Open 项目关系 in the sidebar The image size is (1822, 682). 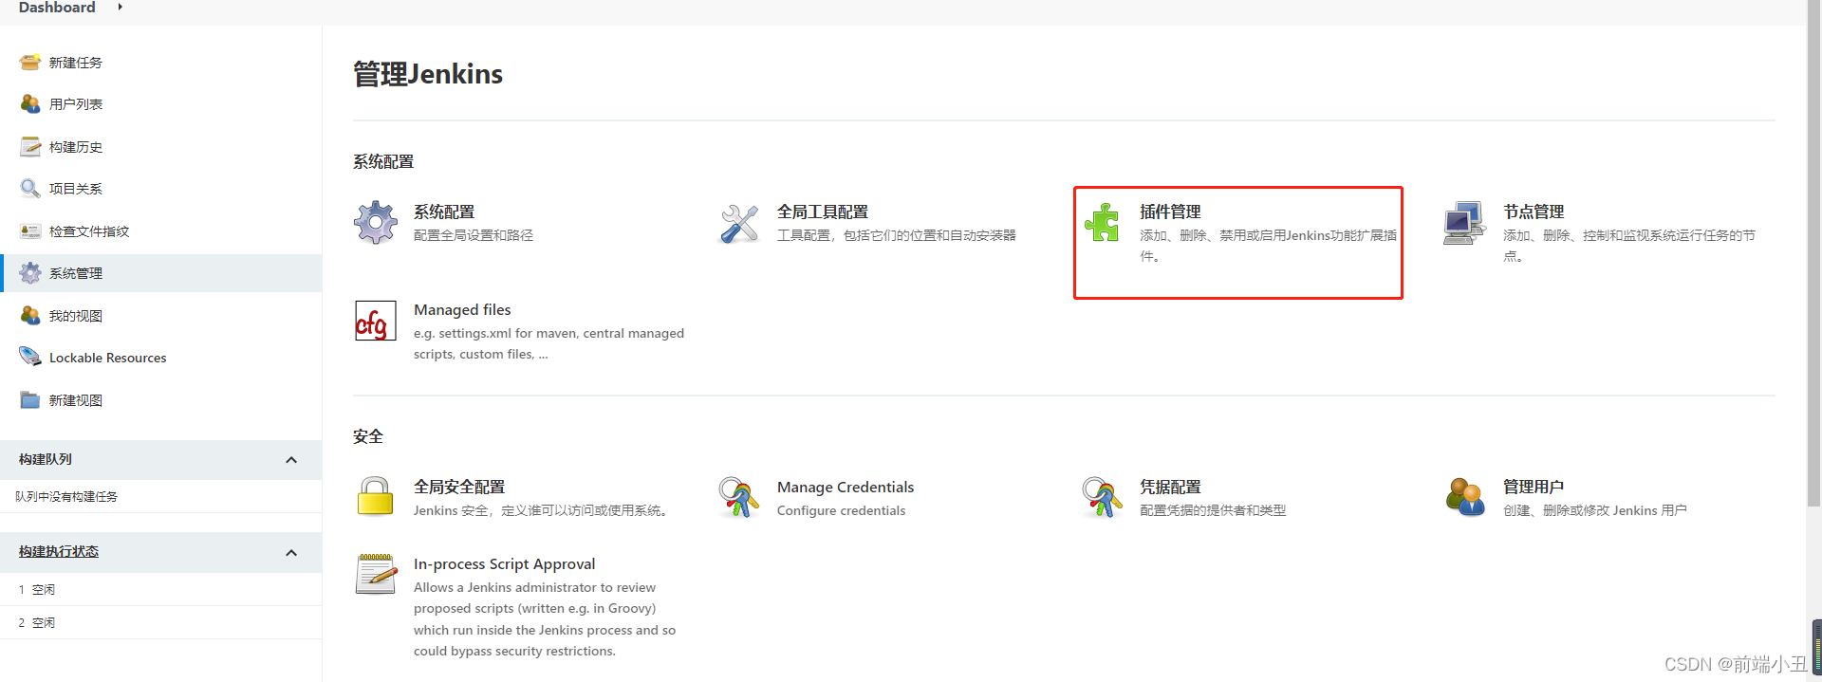(76, 189)
